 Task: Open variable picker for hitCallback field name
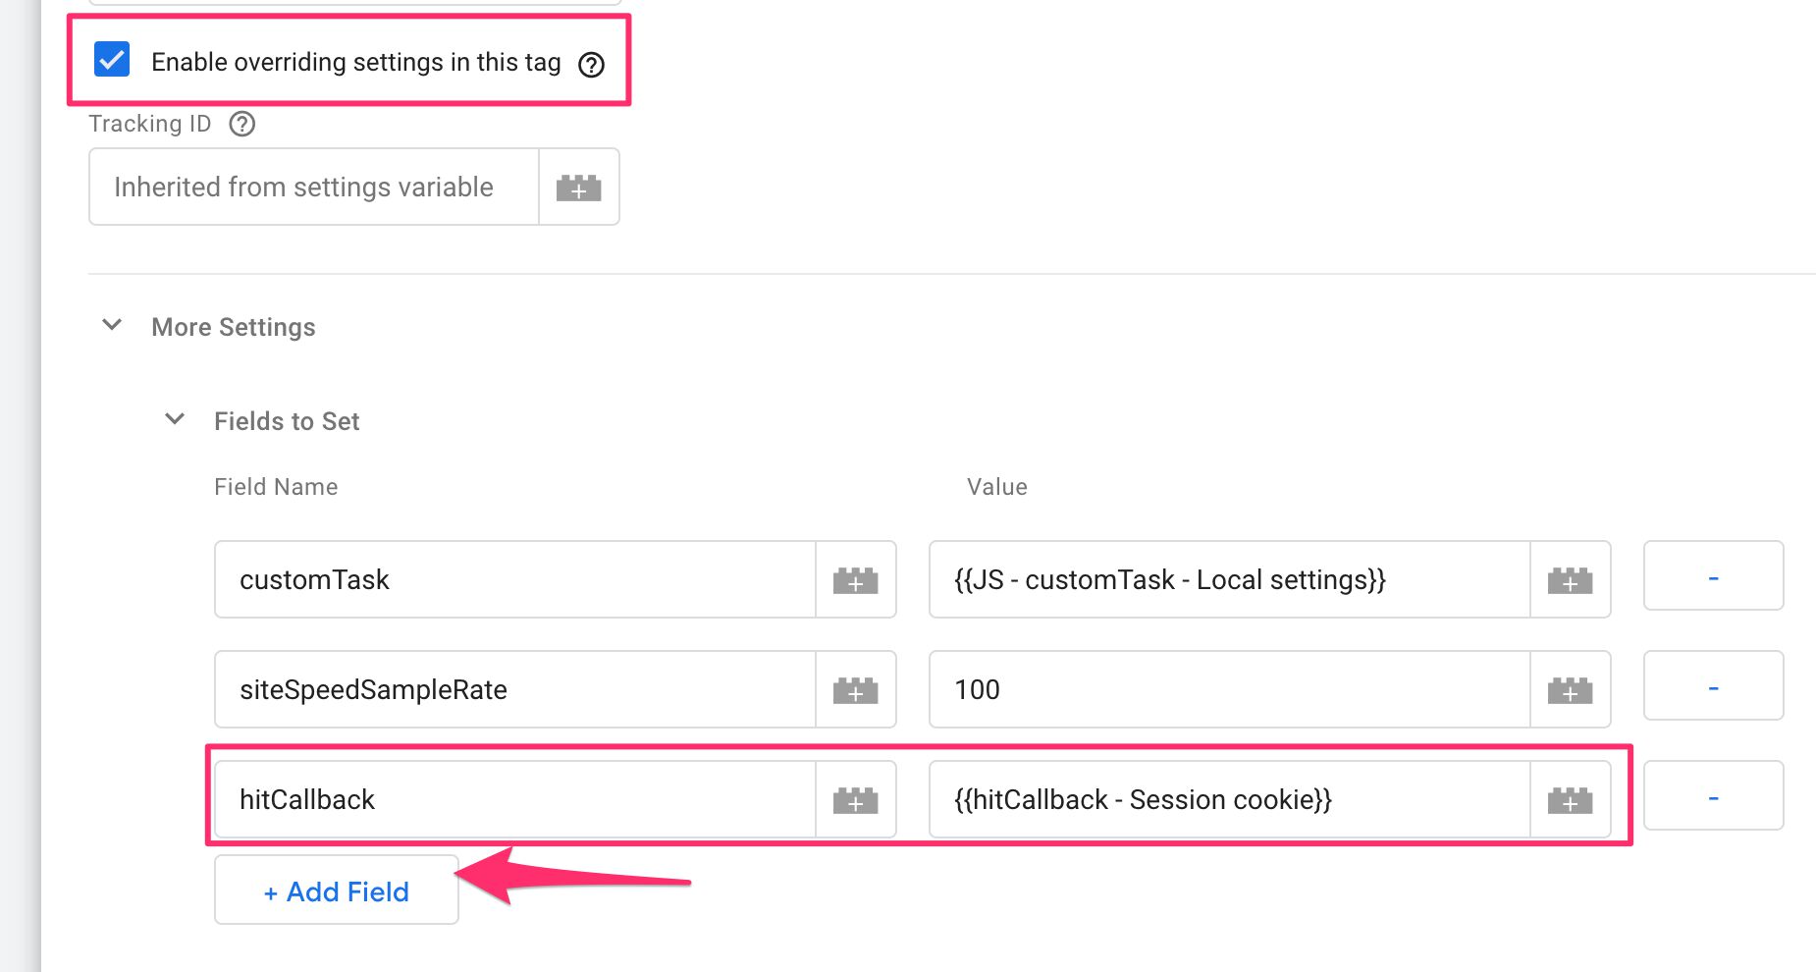tap(855, 799)
